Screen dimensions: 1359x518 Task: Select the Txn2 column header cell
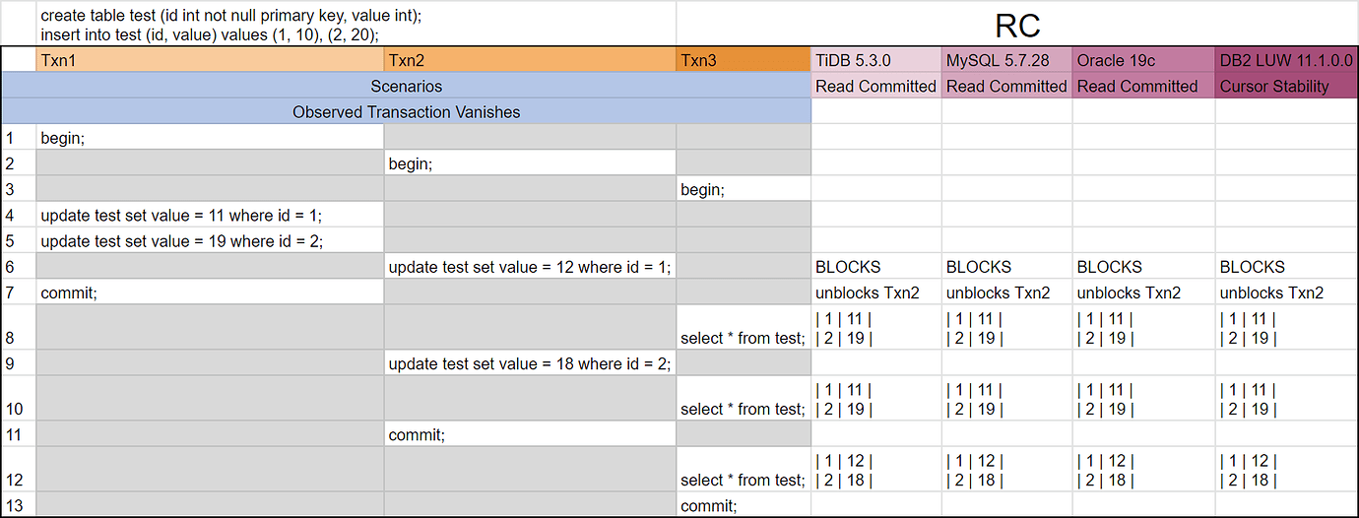(529, 60)
